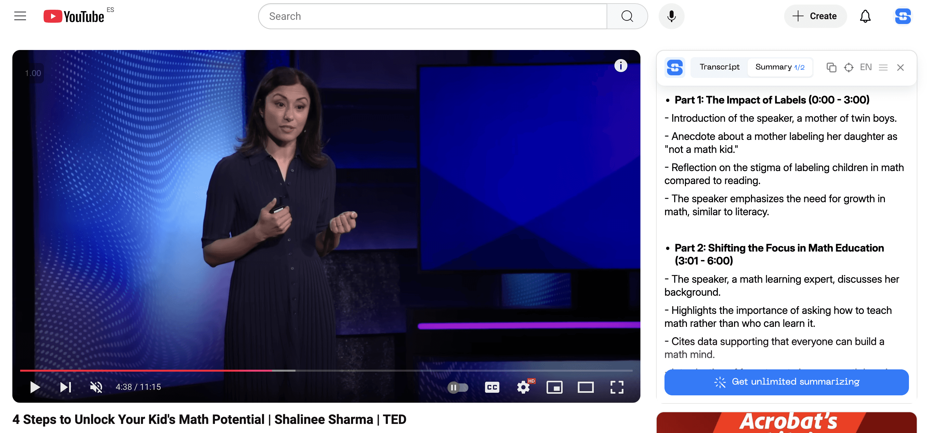Switch to the Transcript tab
The image size is (933, 433).
719,67
